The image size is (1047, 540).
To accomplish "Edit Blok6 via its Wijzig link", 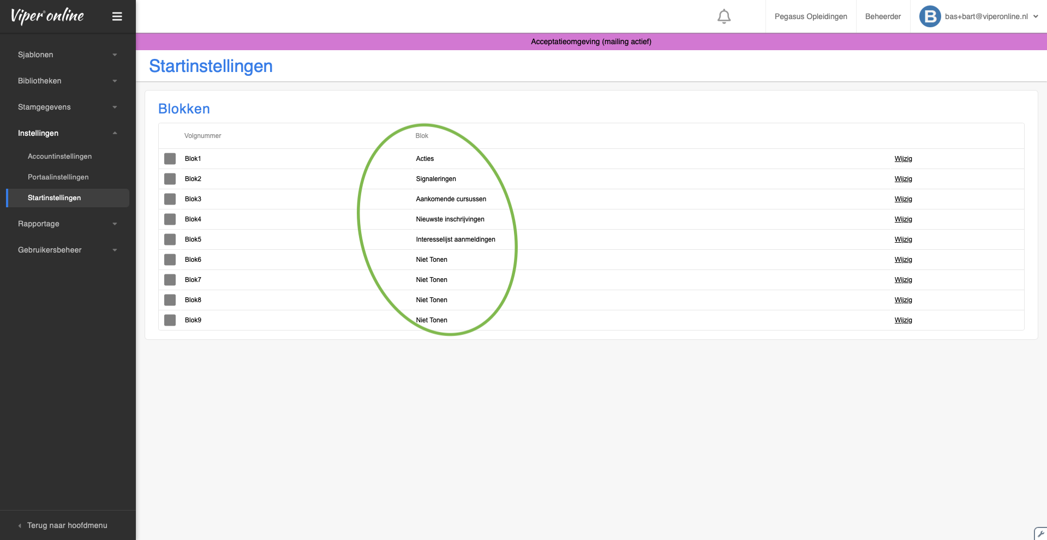I will 903,260.
